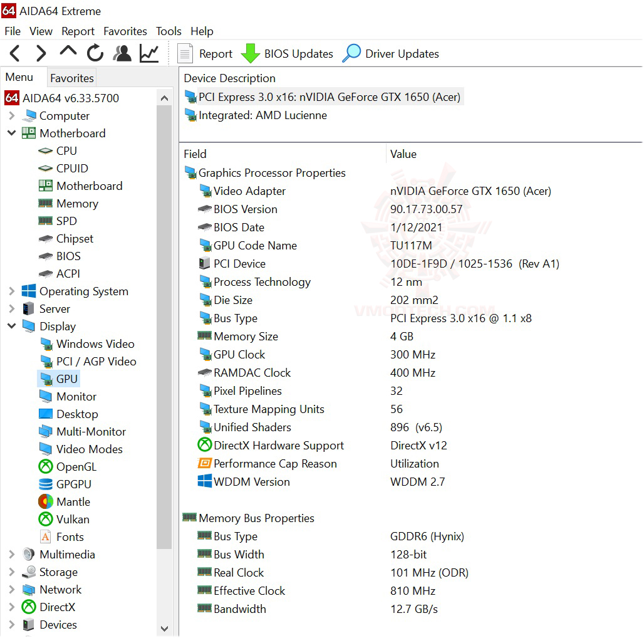644x638 pixels.
Task: Expand the DirectX tree node
Action: click(11, 607)
